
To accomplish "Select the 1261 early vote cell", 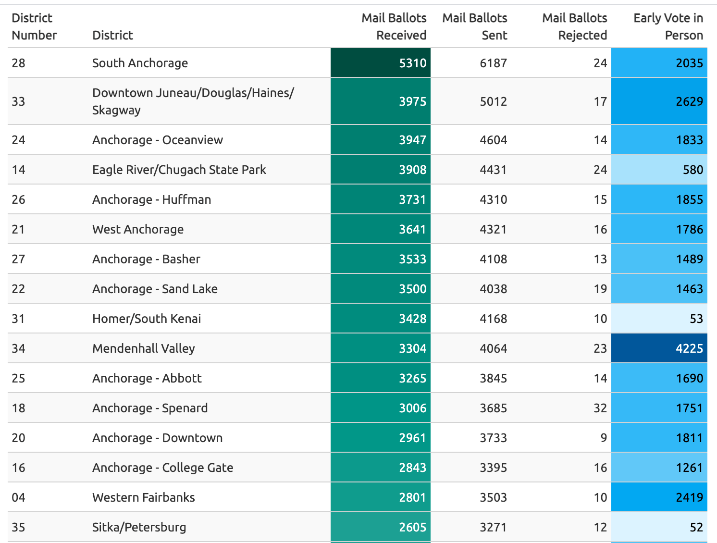I will point(659,468).
